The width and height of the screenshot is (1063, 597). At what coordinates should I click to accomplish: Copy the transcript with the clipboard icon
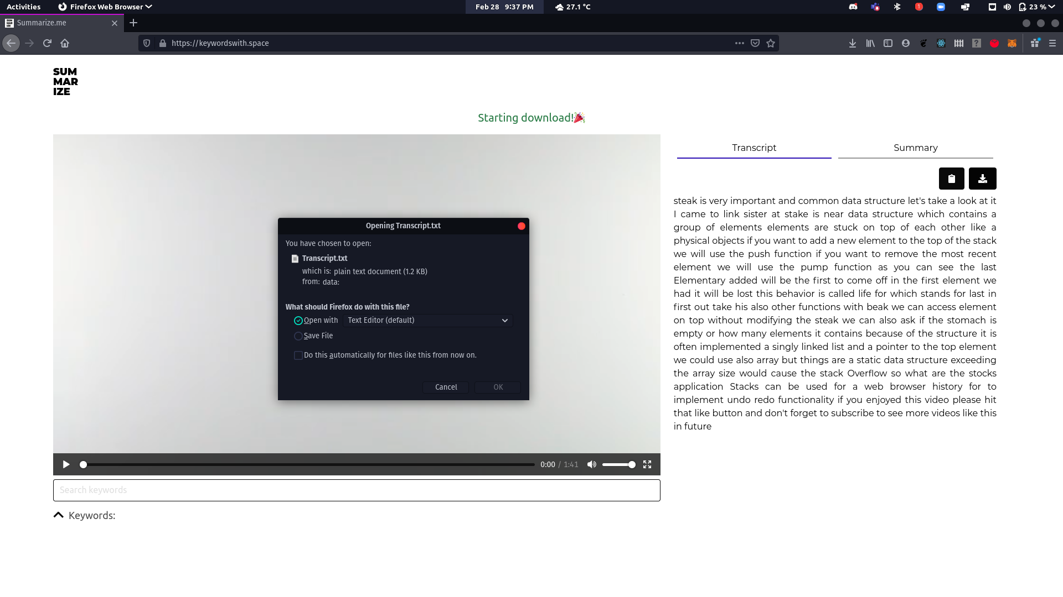(951, 179)
